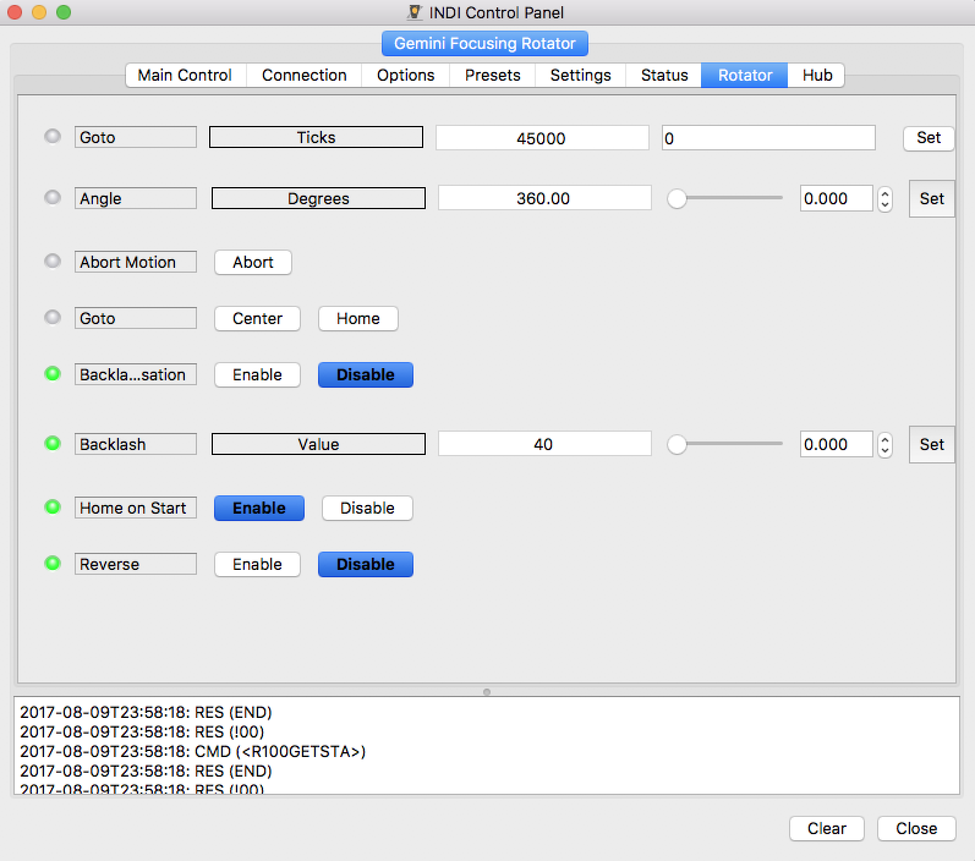
Task: Click Set for Angle Degrees
Action: tap(932, 199)
